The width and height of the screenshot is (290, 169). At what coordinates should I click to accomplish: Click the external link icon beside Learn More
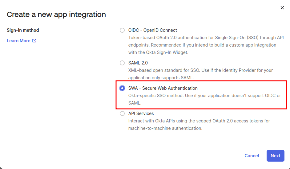34,41
